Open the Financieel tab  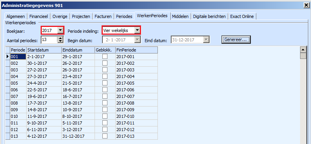click(38, 16)
